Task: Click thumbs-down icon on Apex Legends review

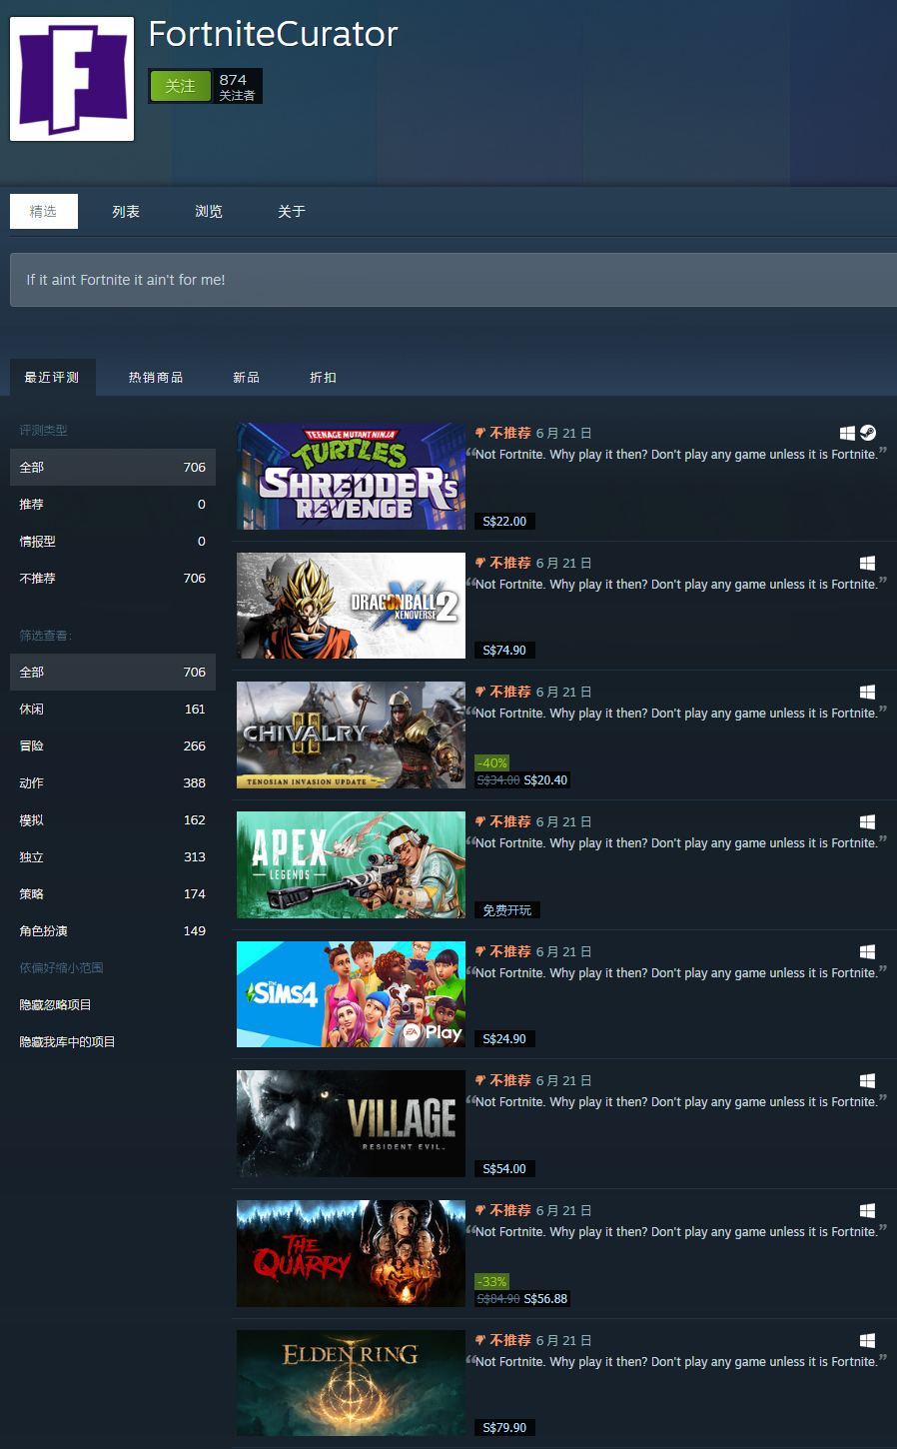Action: pos(480,821)
